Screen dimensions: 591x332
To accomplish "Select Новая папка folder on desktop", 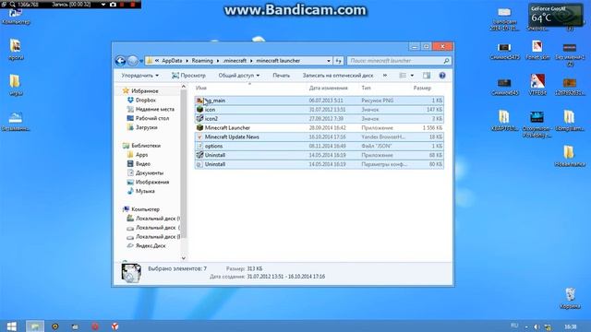I will tap(570, 156).
